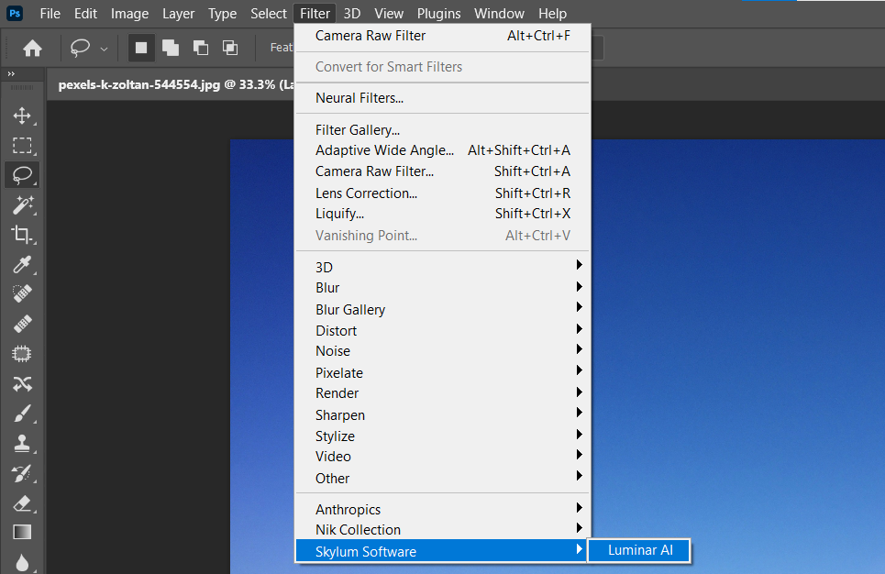Viewport: 885px width, 574px height.
Task: Open the Edit menu
Action: click(85, 14)
